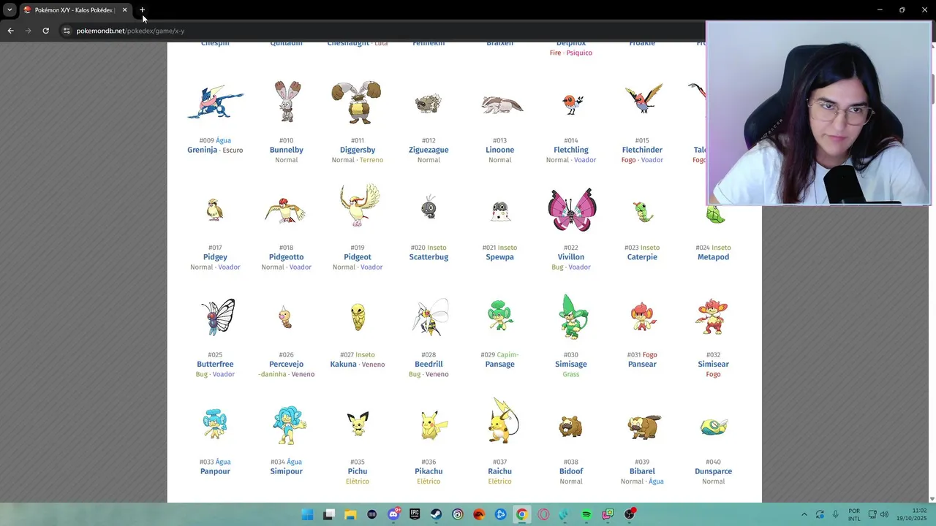Open the EA app from the taskbar
This screenshot has width=936, height=526.
(479, 514)
